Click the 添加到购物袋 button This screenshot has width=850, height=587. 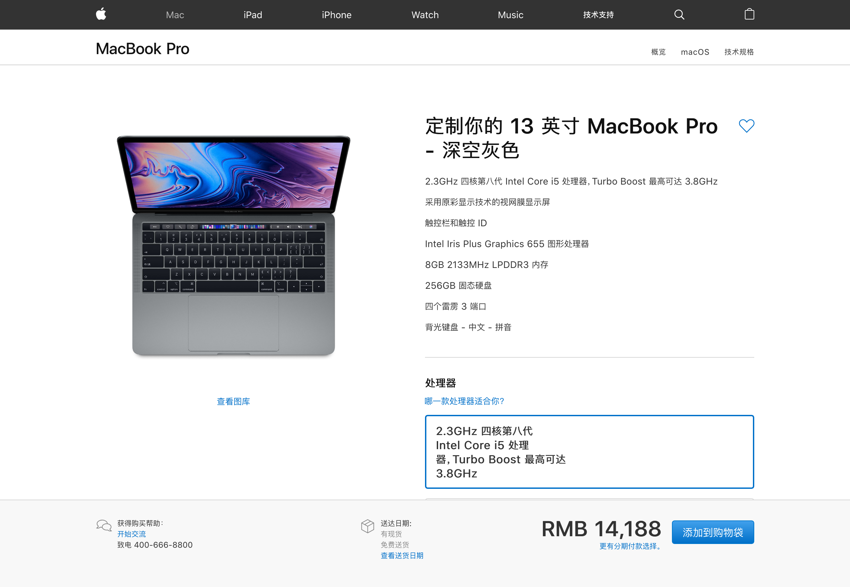(713, 532)
